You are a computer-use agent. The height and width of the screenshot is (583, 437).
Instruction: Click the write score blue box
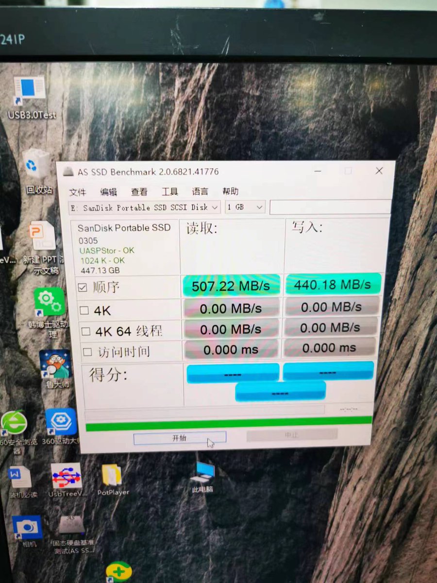coord(329,371)
